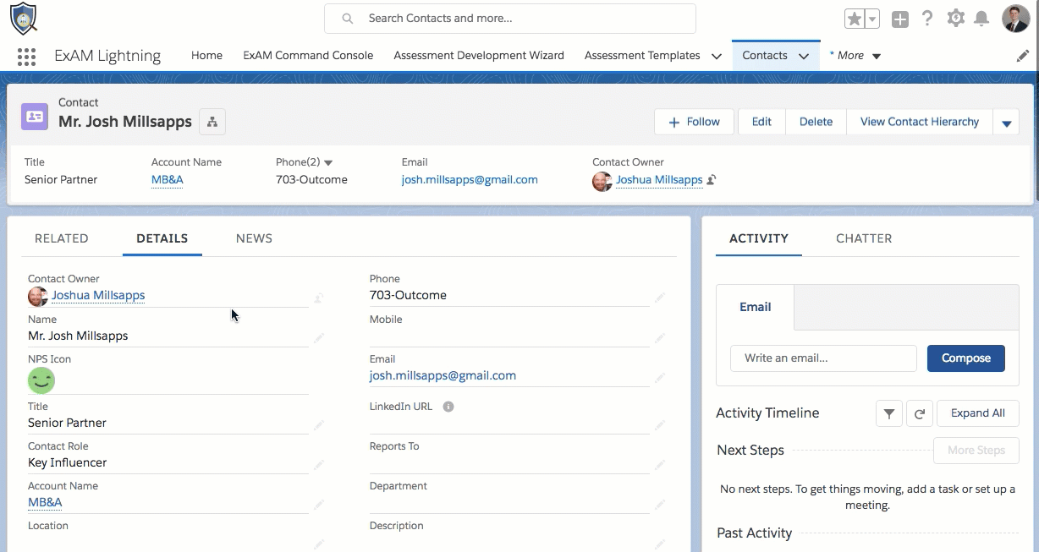Open more actions dropdown beside View Contact Hierarchy

tap(1007, 123)
